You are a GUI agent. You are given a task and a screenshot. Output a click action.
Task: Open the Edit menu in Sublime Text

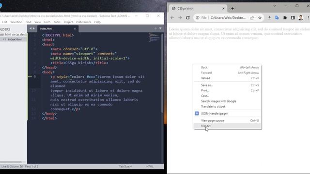coord(4,22)
